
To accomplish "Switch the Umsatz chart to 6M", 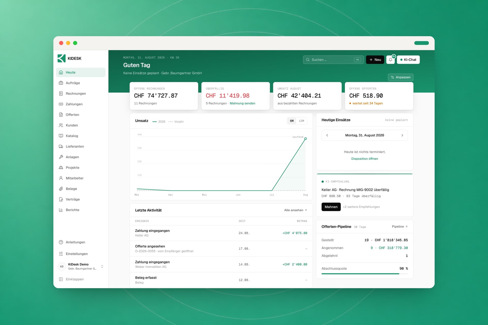I will [292, 121].
